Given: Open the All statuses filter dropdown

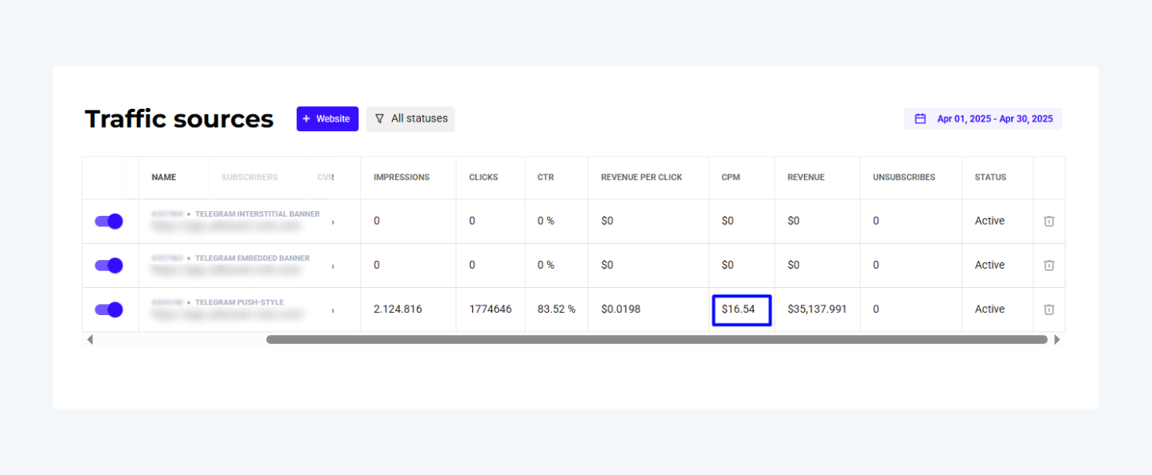Looking at the screenshot, I should 410,119.
